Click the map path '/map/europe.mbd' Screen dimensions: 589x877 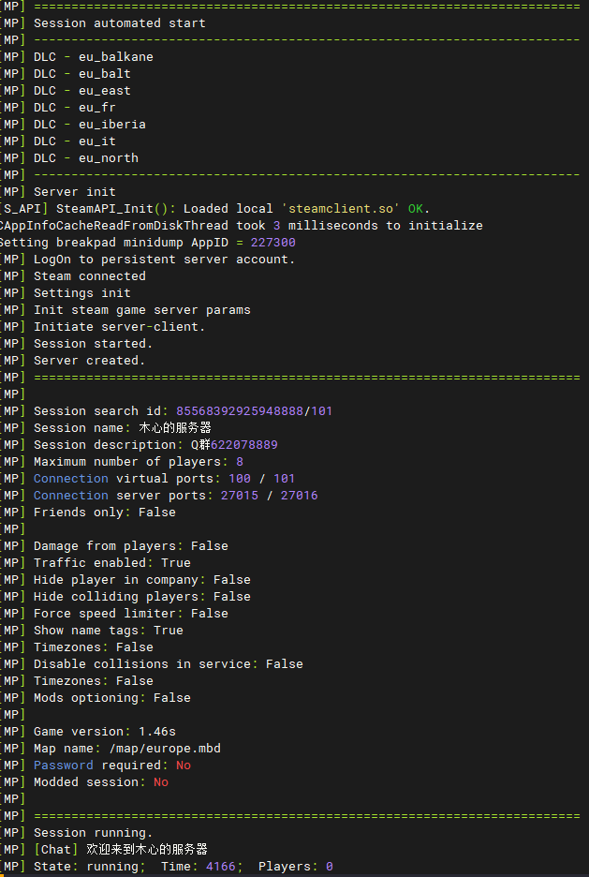pyautogui.click(x=165, y=748)
